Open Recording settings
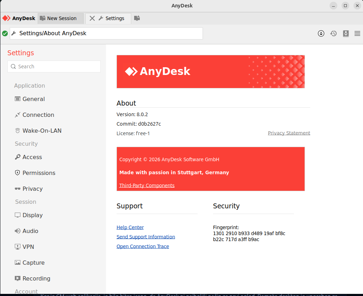Image resolution: width=363 pixels, height=296 pixels. (x=36, y=279)
